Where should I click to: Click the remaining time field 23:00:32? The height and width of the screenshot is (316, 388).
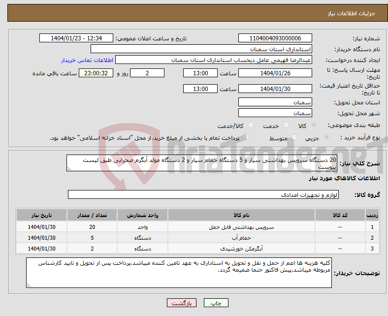point(96,73)
